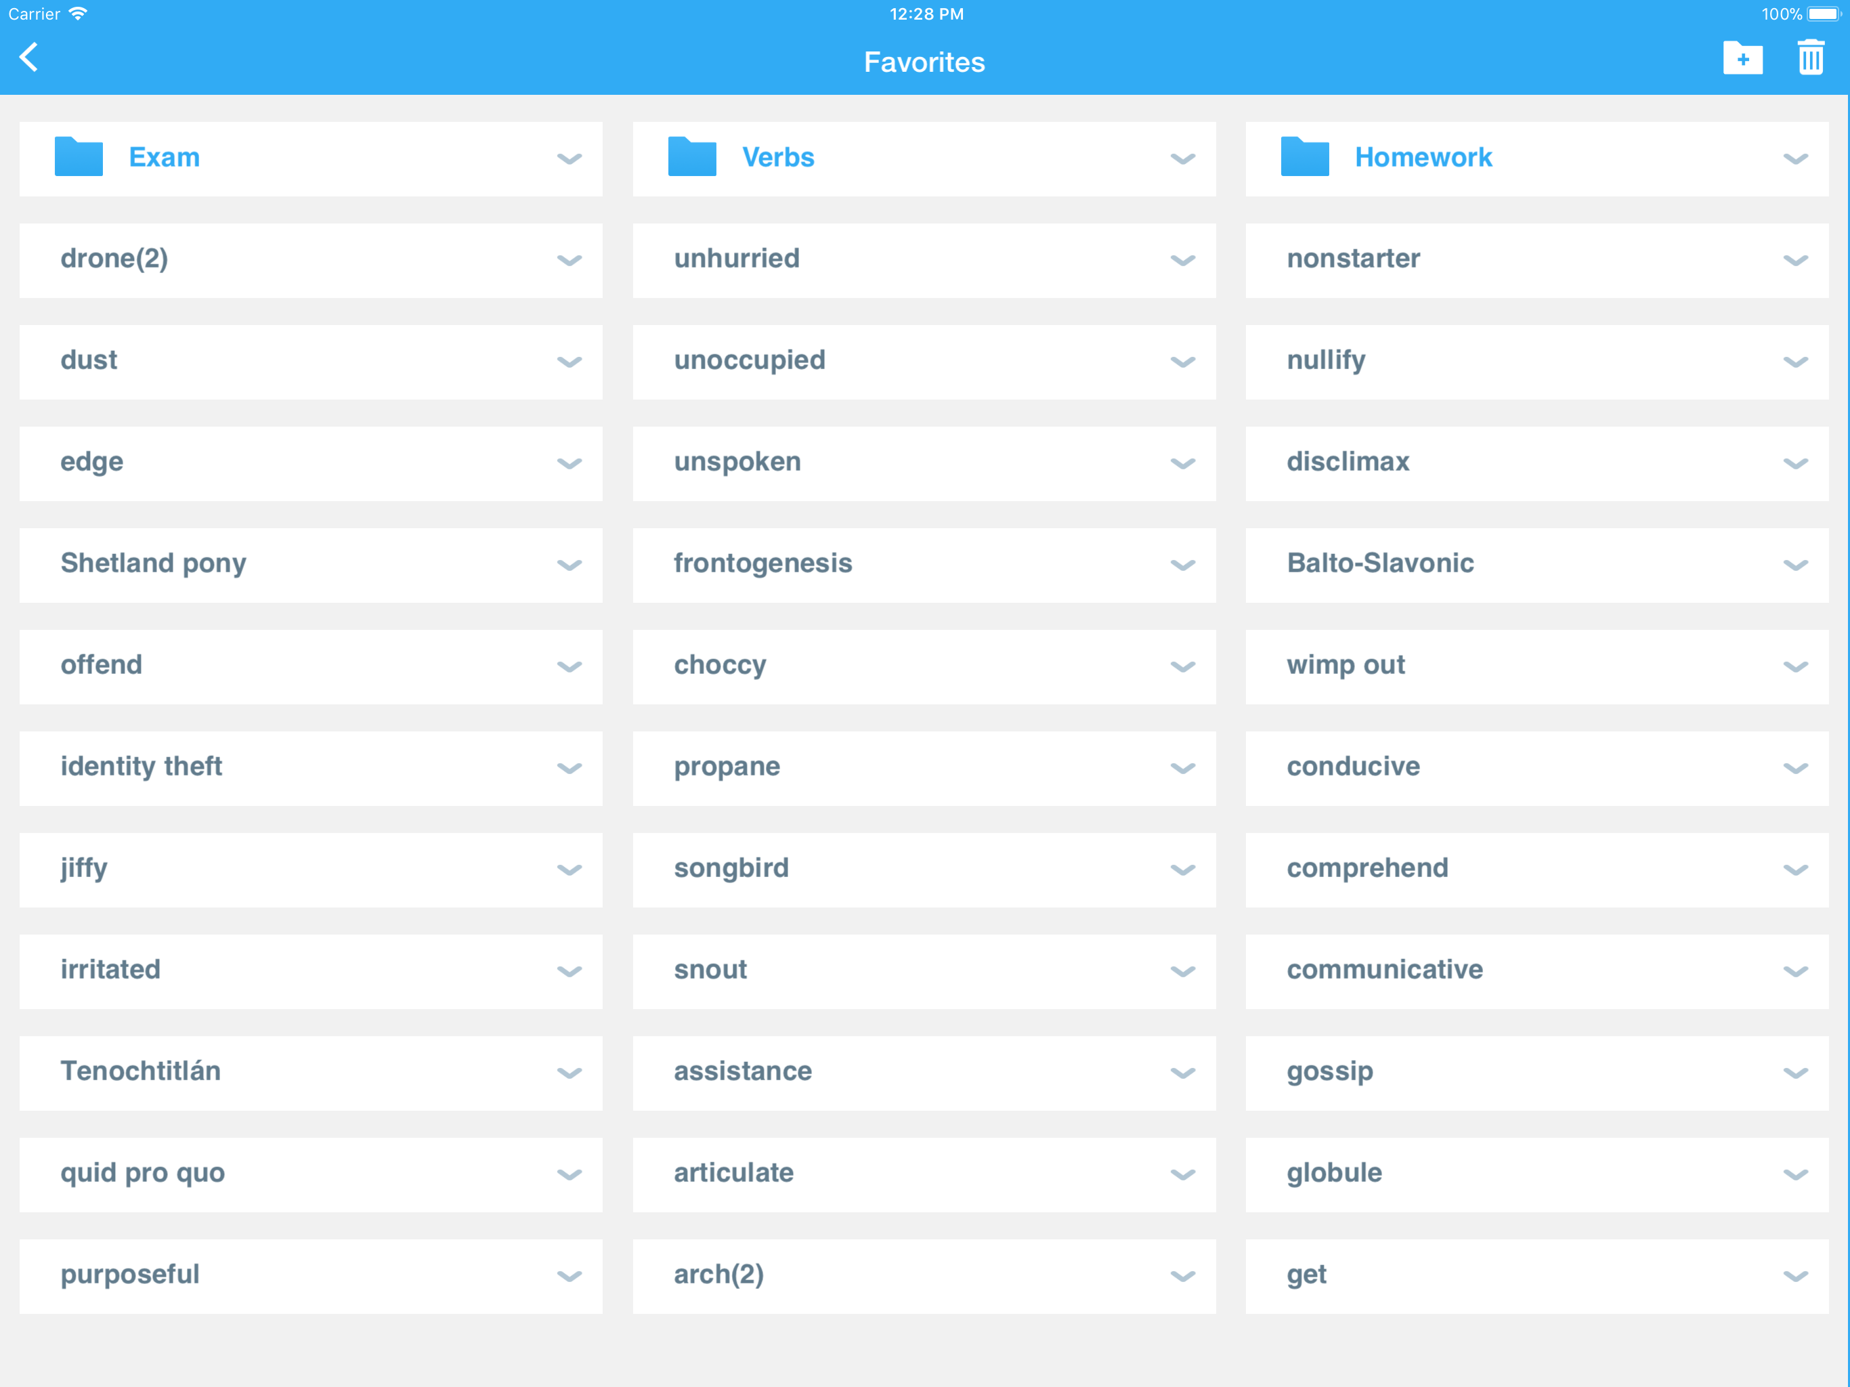Viewport: 1850px width, 1387px height.
Task: Open the word 'Shetland pony'
Action: (154, 563)
